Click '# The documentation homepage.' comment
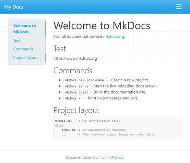Viewport: 190px width, 163px height. (x=102, y=130)
